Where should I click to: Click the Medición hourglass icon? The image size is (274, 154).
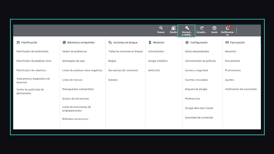tap(150, 42)
